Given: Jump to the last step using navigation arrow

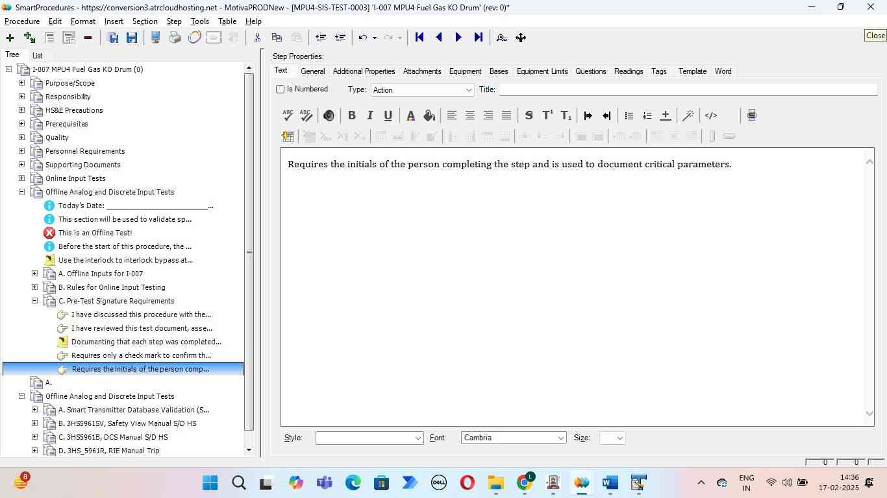Looking at the screenshot, I should [479, 38].
